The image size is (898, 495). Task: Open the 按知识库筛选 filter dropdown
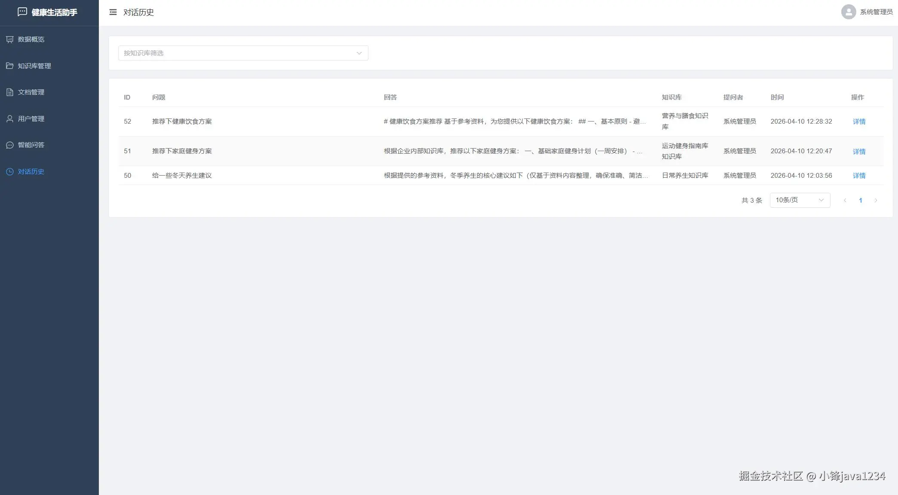click(236, 53)
